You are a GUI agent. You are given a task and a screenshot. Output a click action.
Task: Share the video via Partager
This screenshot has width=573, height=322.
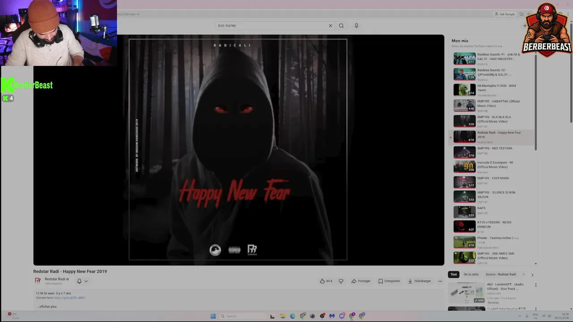click(361, 281)
